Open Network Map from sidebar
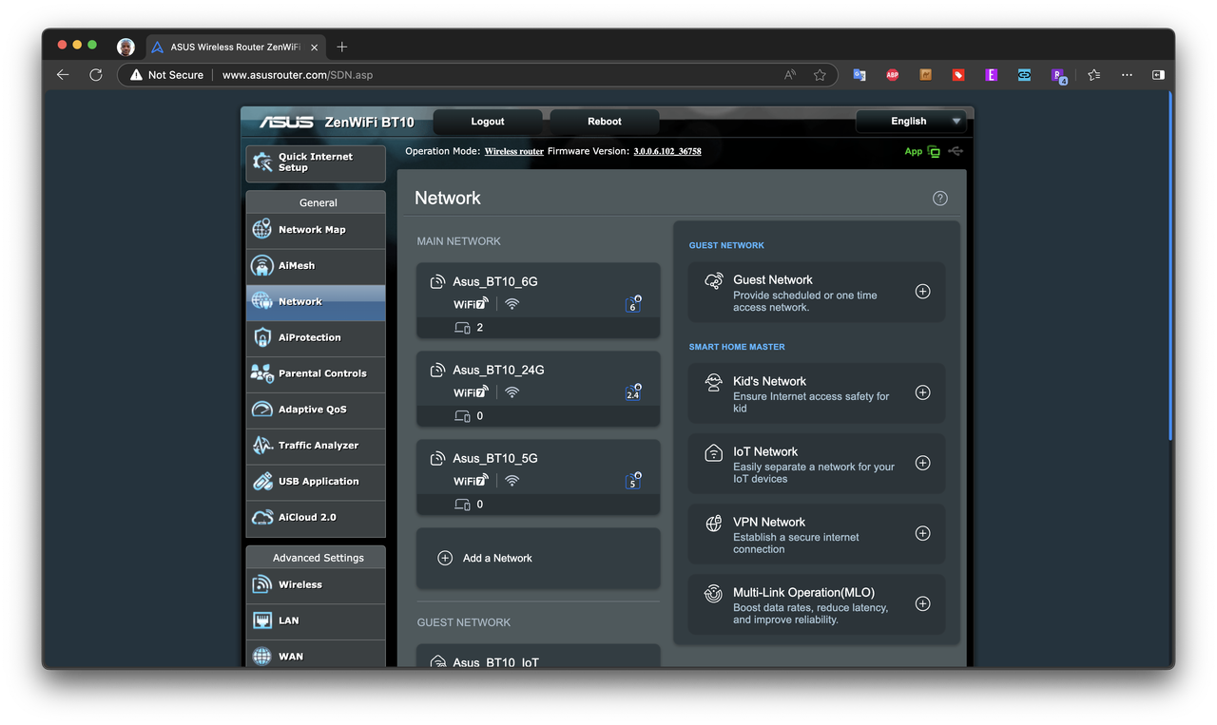This screenshot has height=725, width=1217. 316,230
